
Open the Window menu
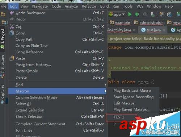tap(154, 6)
